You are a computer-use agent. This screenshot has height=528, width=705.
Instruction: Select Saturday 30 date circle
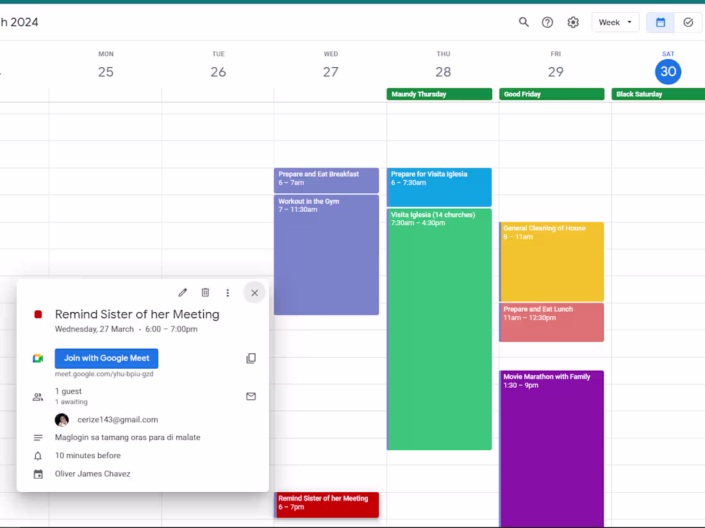tap(668, 72)
